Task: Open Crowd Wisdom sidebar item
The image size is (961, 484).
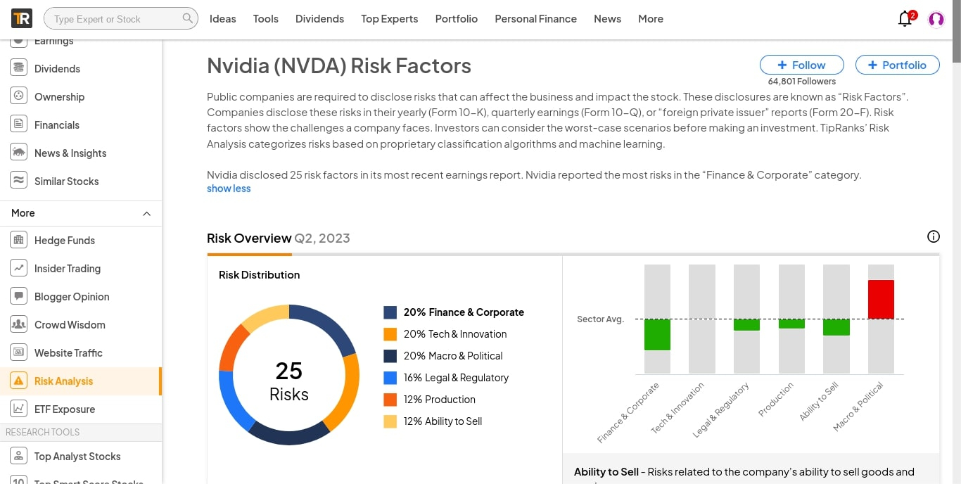Action: point(69,325)
